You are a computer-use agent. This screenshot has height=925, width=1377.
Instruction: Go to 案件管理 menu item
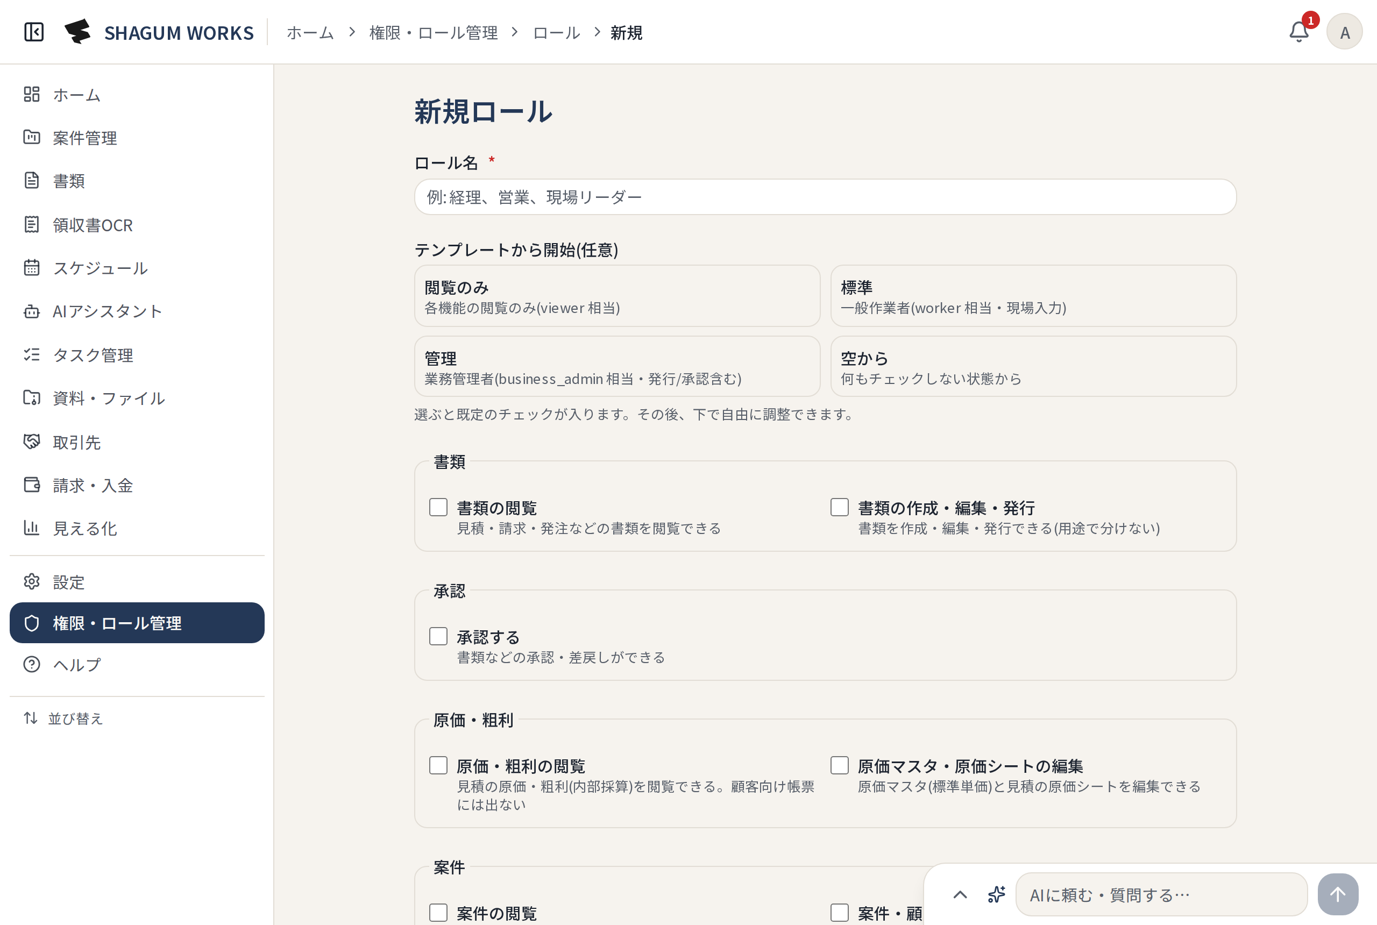(x=137, y=138)
